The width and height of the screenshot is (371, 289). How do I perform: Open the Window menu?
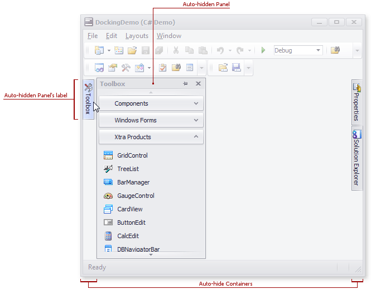(169, 36)
